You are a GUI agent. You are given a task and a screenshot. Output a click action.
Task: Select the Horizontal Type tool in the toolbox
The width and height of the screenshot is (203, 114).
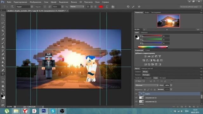[x=3, y=74]
